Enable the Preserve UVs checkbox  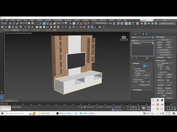(x=159, y=72)
